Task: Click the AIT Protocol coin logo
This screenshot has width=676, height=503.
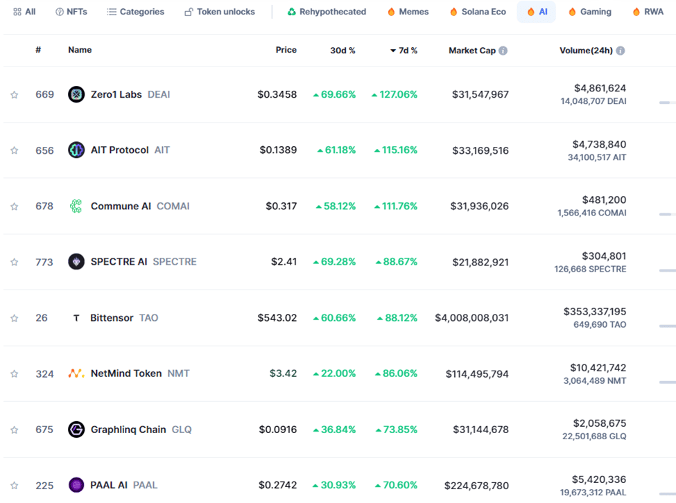Action: [x=76, y=150]
